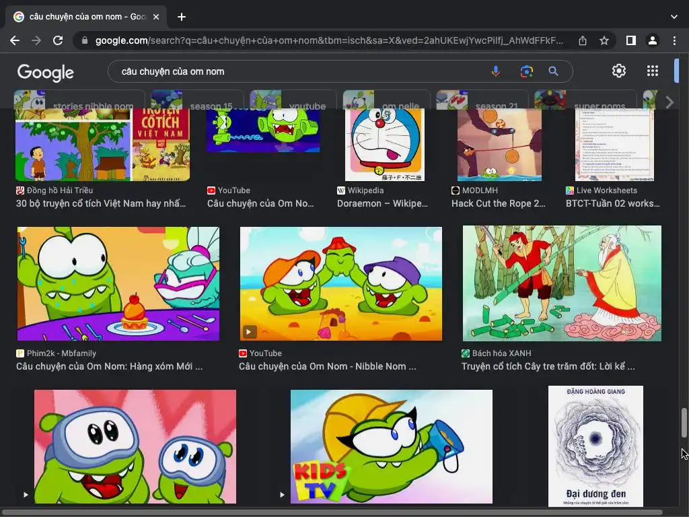
Task: Open Google Lens image search
Action: click(526, 71)
